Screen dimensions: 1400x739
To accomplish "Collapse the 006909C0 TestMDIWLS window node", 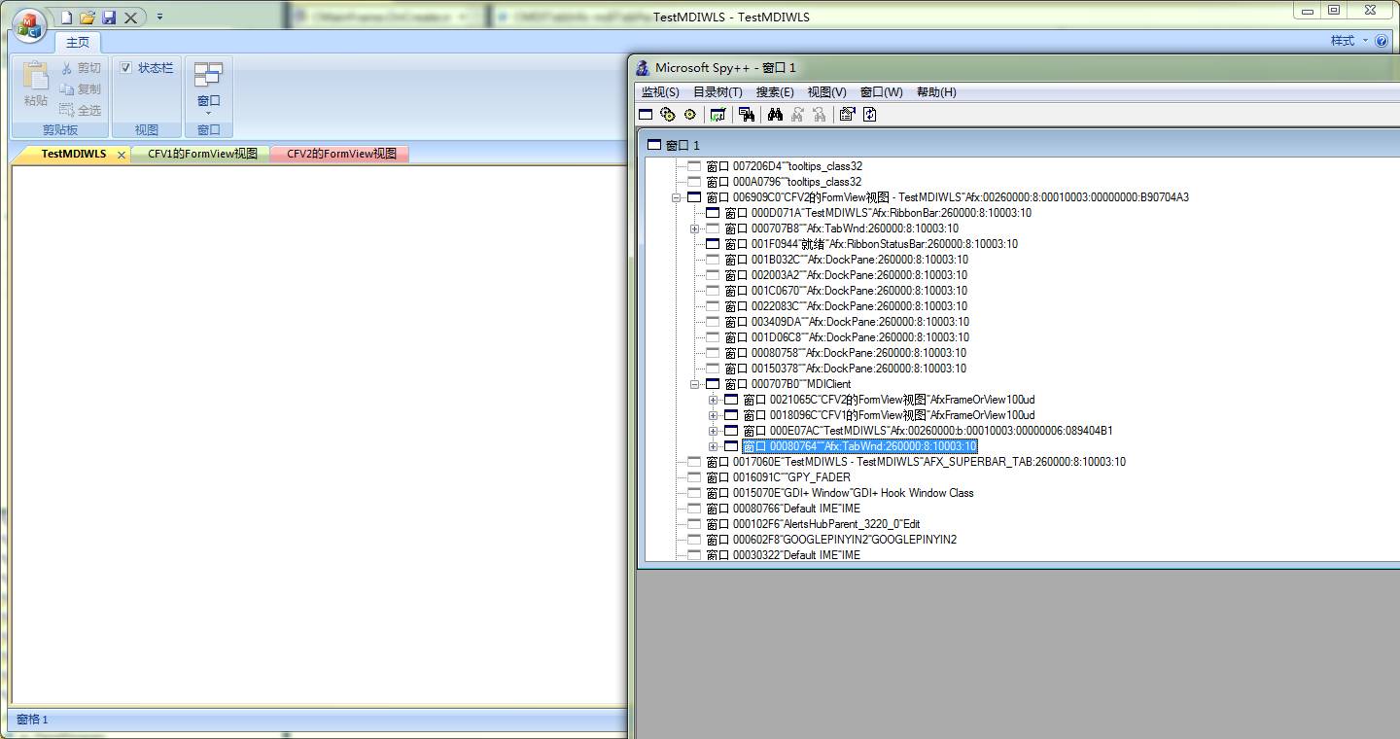I will (x=676, y=197).
